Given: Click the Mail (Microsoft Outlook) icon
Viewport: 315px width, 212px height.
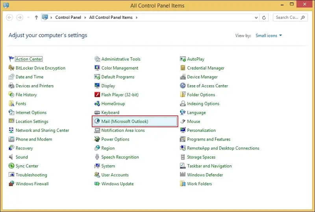Looking at the screenshot, I should tap(97, 121).
